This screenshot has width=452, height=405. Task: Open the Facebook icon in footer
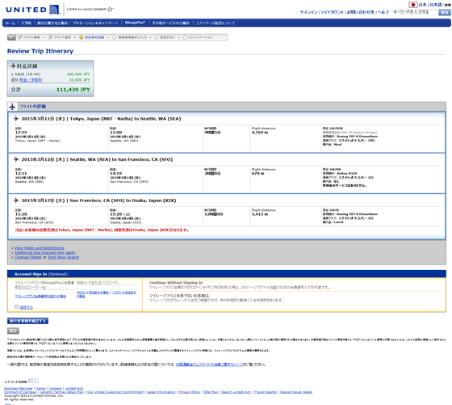click(31, 381)
